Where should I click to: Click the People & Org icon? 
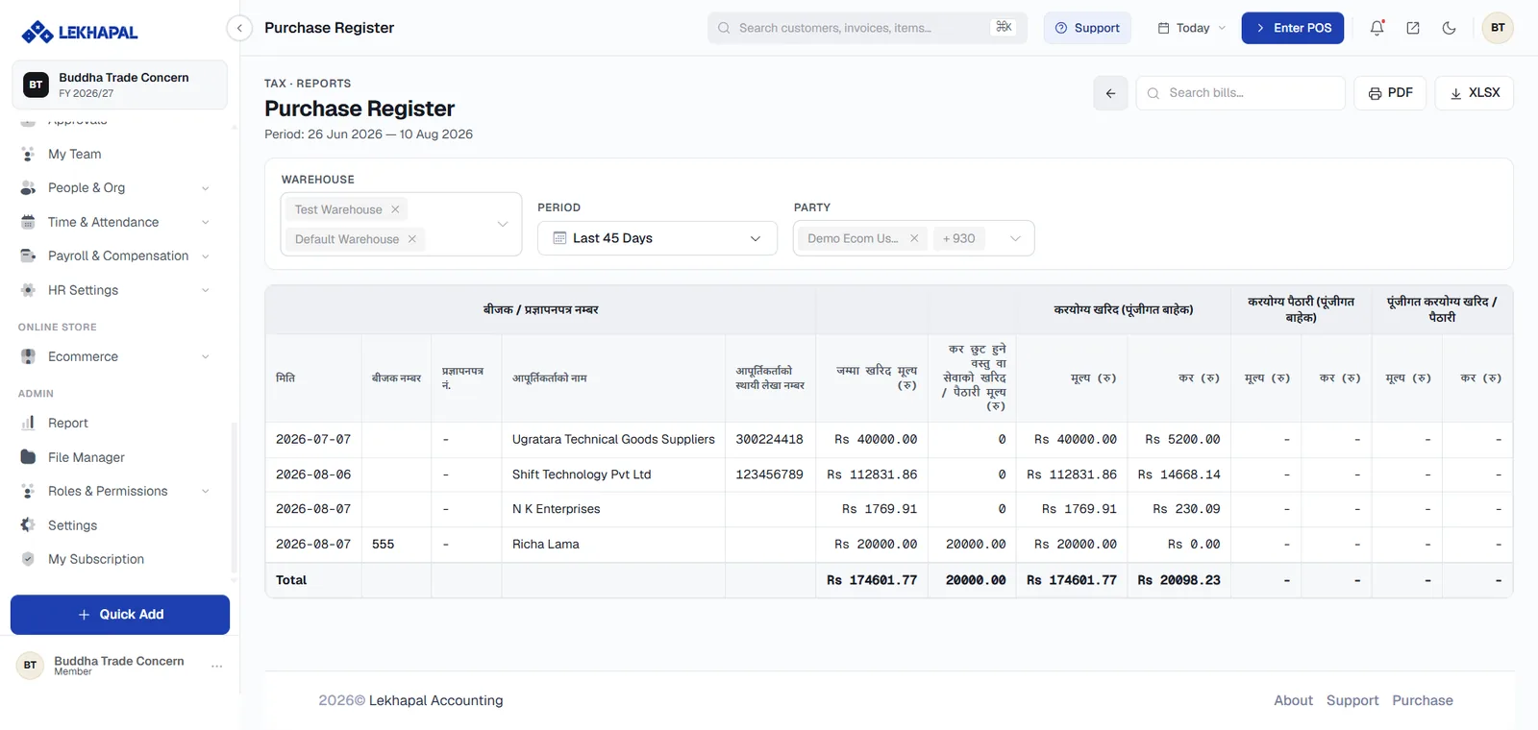28,188
